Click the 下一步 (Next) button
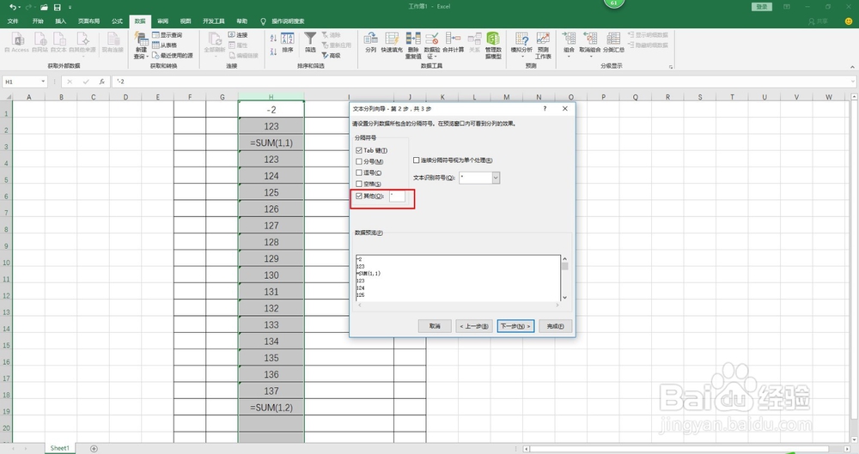Screen dimensions: 859x454 point(515,326)
